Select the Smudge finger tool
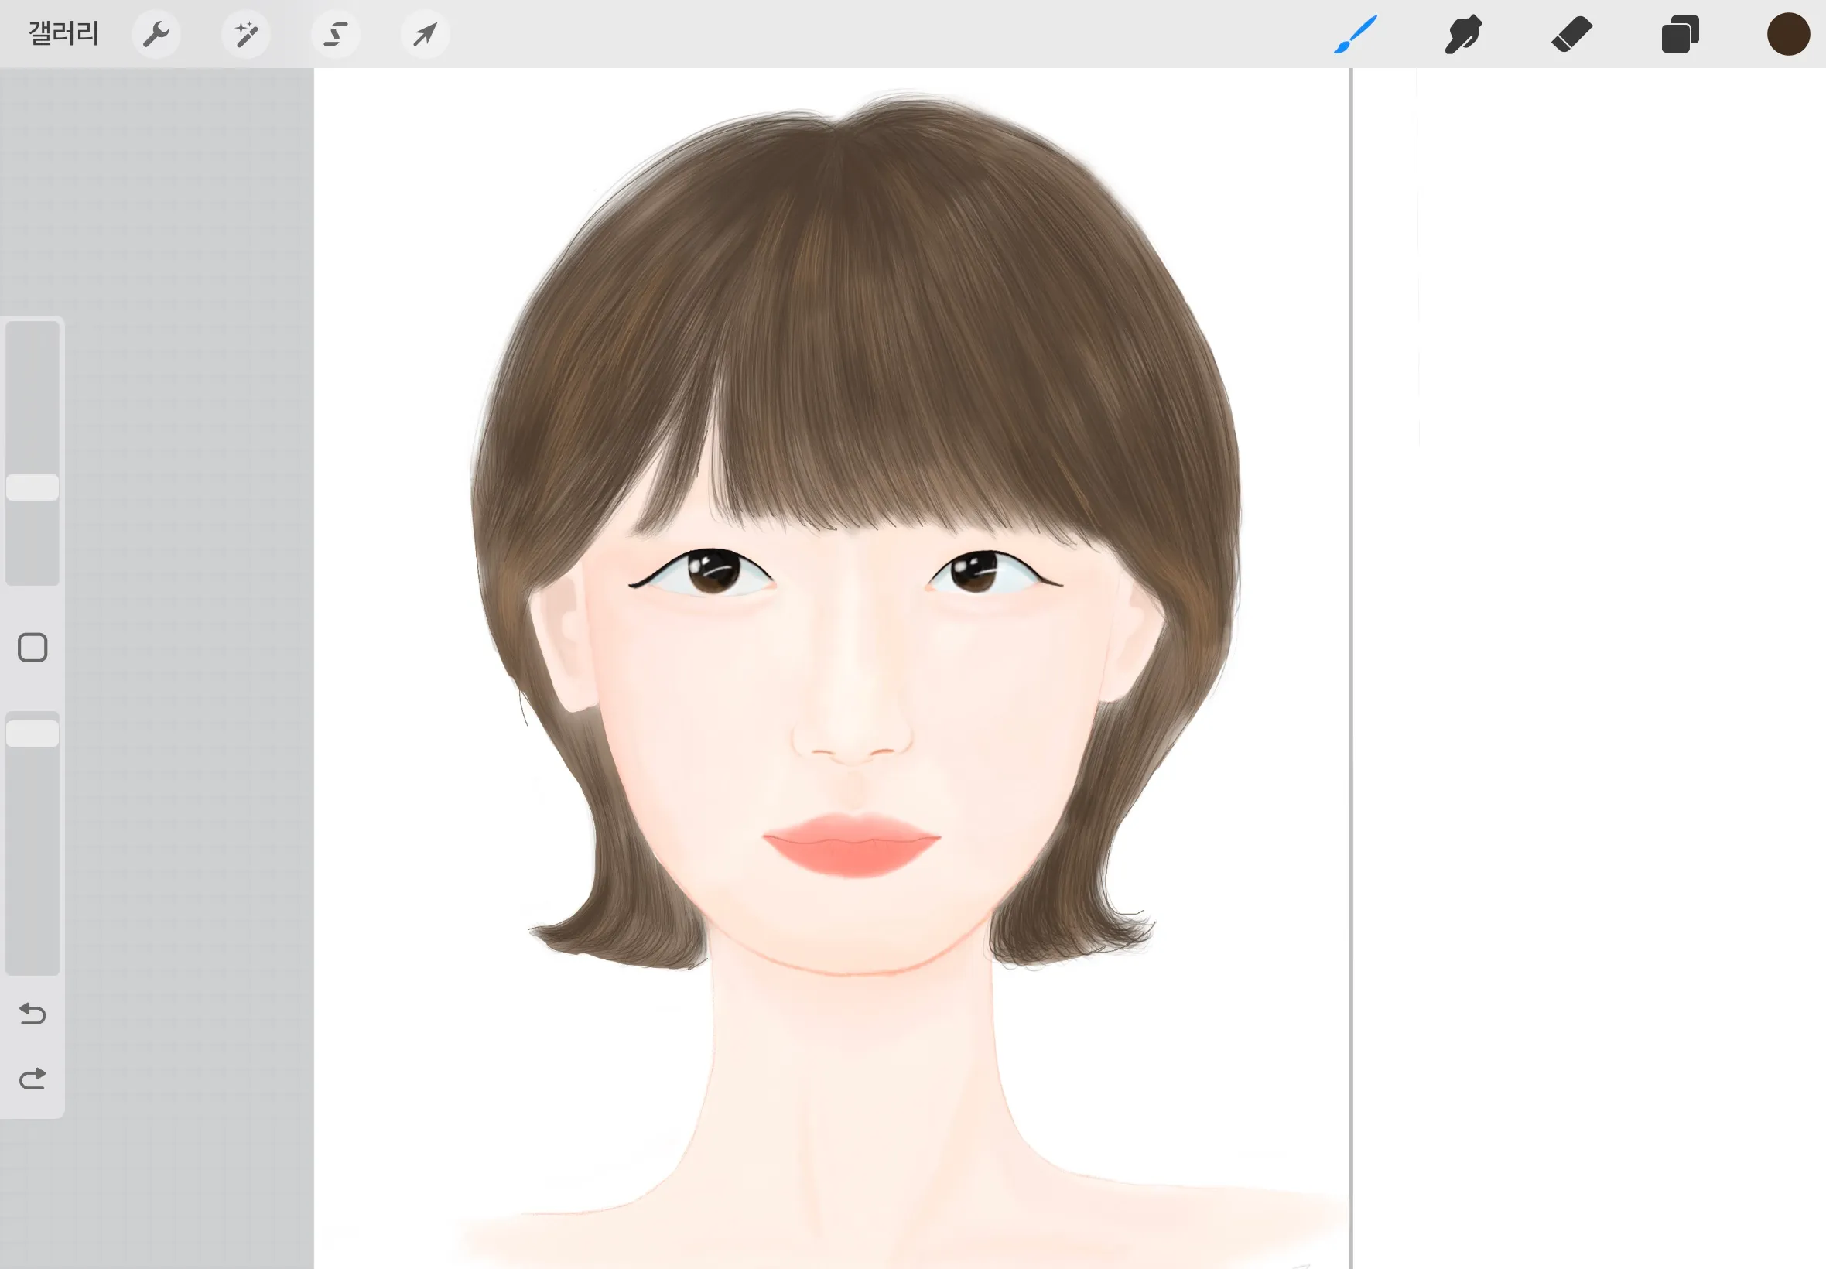The height and width of the screenshot is (1269, 1826). tap(1463, 34)
